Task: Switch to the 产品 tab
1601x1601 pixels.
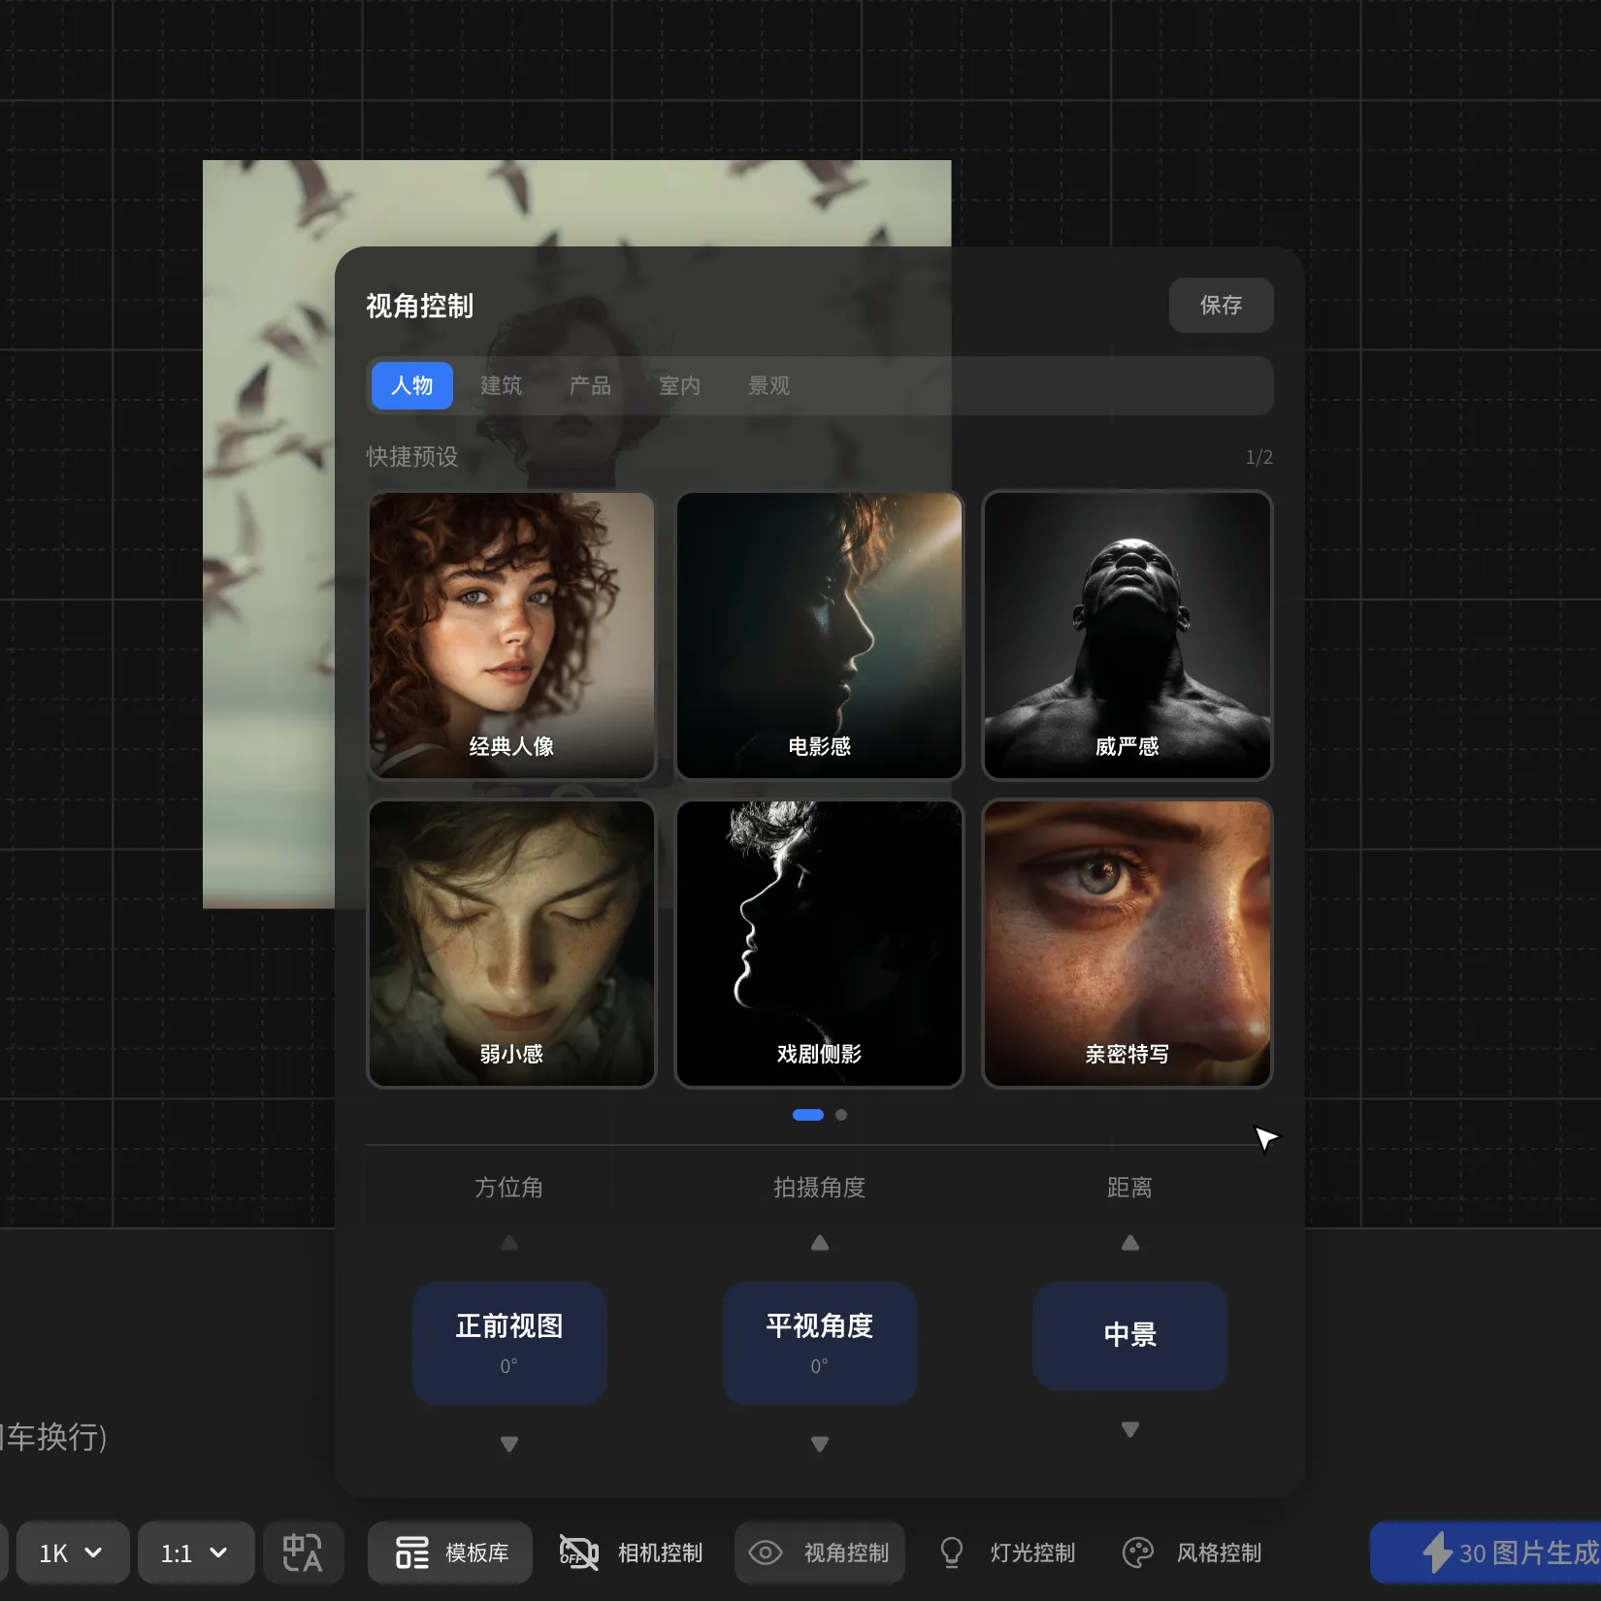Action: pyautogui.click(x=591, y=386)
